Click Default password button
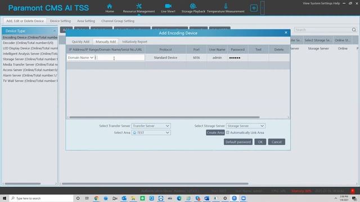 tap(238, 142)
